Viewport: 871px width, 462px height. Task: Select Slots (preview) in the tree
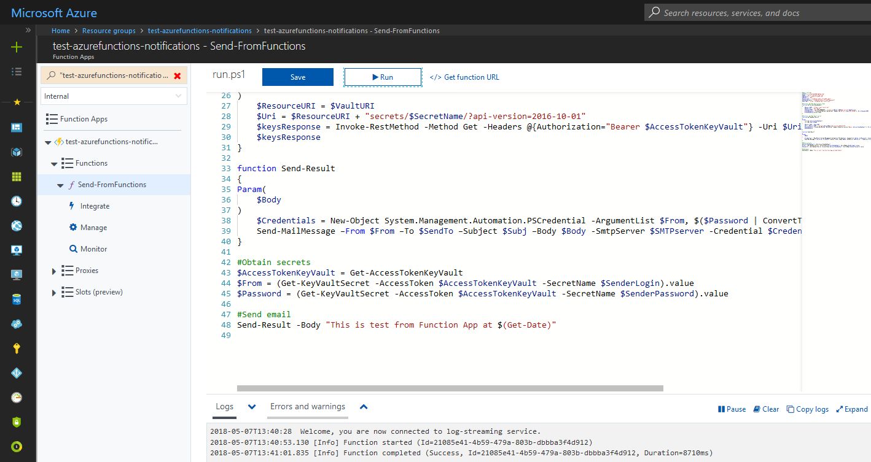click(99, 292)
